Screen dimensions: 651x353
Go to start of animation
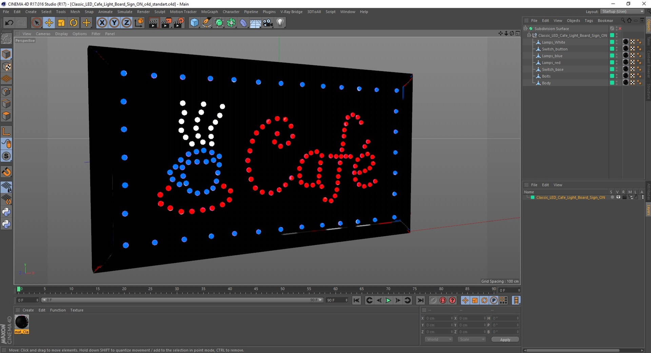coord(356,300)
